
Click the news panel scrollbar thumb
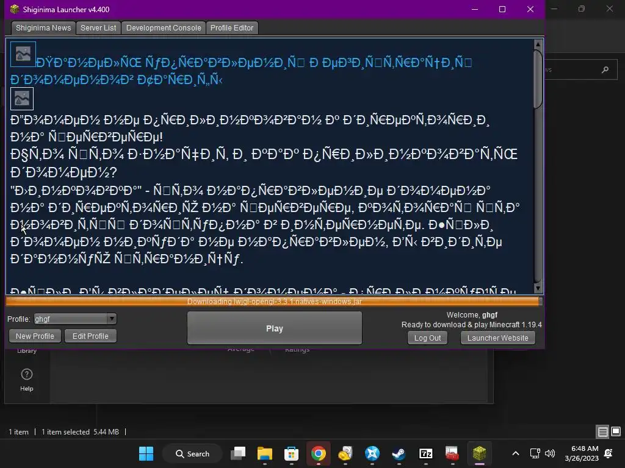click(538, 79)
